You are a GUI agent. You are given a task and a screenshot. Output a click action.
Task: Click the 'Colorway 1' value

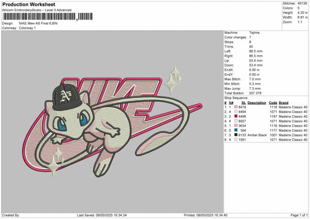tap(27, 28)
